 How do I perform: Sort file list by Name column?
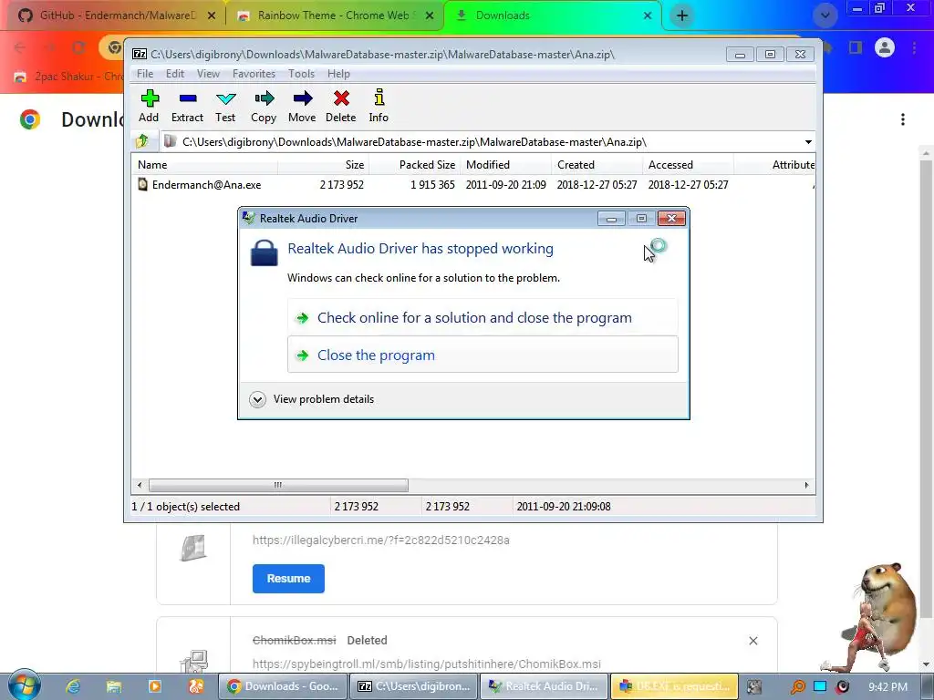coord(205,165)
